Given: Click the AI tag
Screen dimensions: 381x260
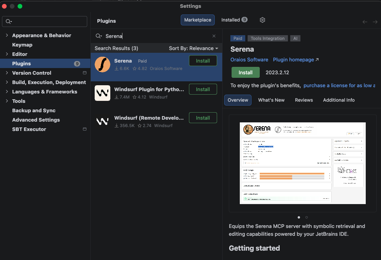Looking at the screenshot, I should [295, 38].
